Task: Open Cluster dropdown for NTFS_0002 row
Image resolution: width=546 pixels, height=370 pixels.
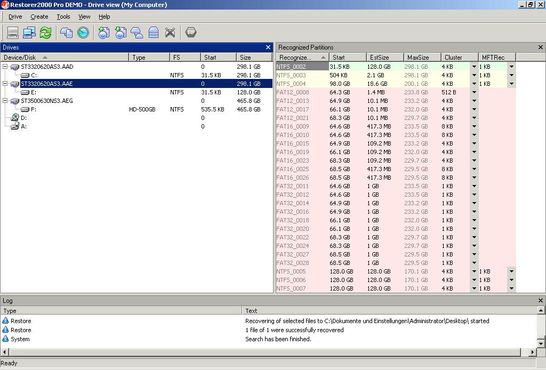Action: (474, 67)
